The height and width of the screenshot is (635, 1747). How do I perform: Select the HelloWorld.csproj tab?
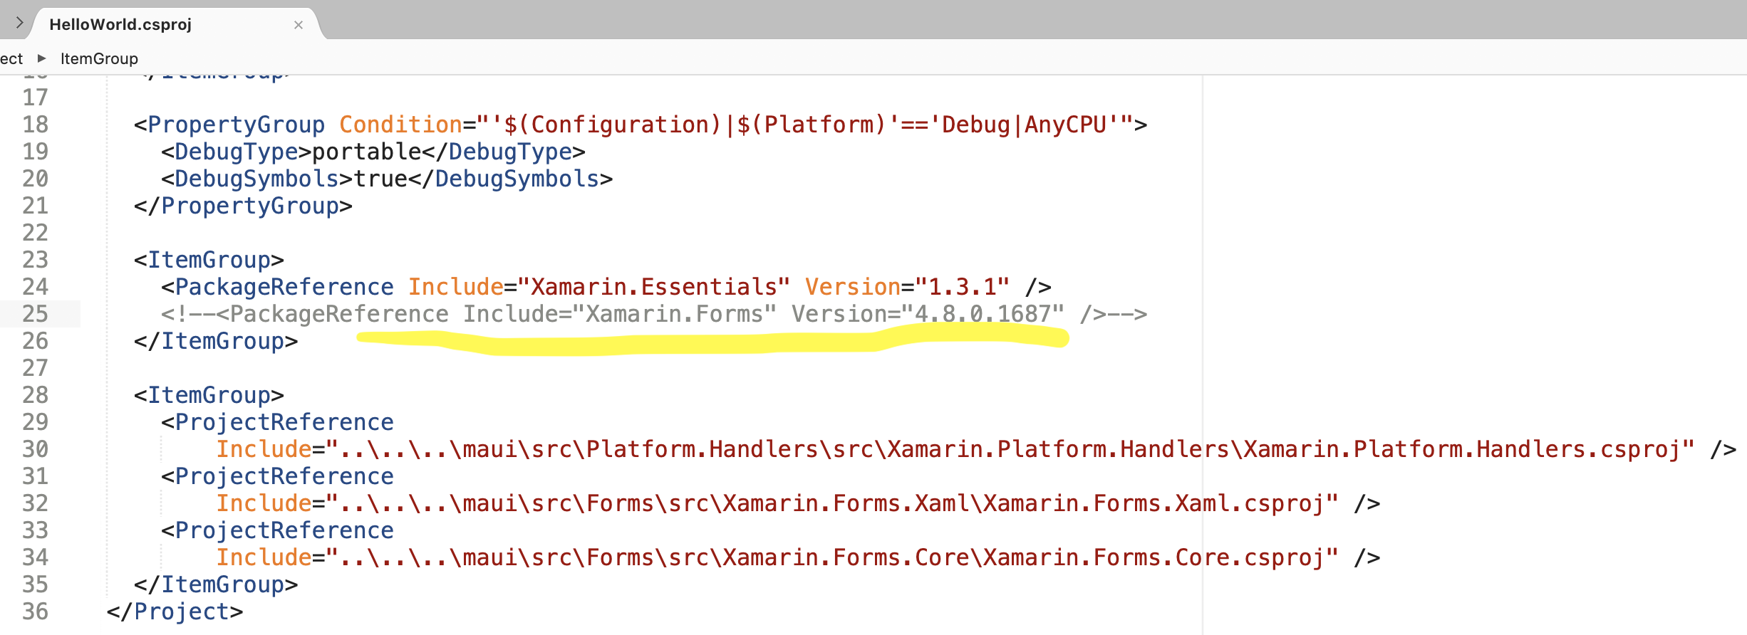click(x=121, y=25)
